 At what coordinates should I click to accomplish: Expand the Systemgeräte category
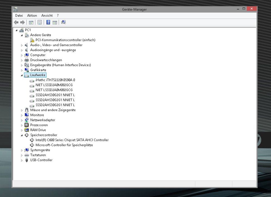(x=22, y=150)
